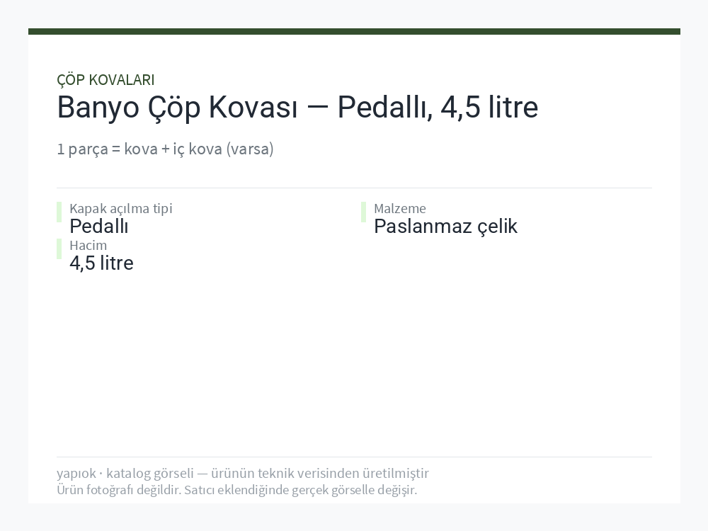
Task: Click the 'Ürün fotoğrafı değildir' notice
Action: click(237, 490)
